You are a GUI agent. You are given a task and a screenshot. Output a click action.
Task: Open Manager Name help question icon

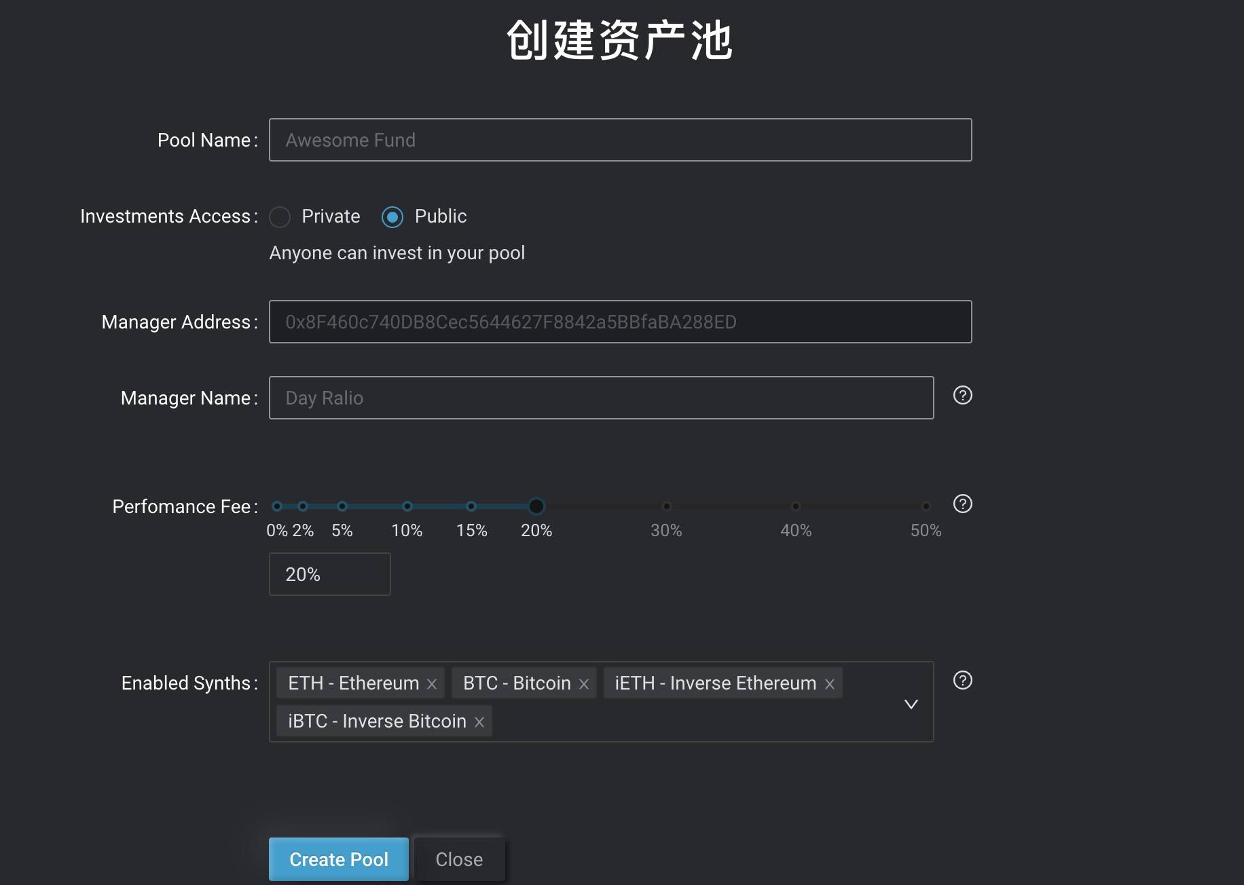coord(962,395)
